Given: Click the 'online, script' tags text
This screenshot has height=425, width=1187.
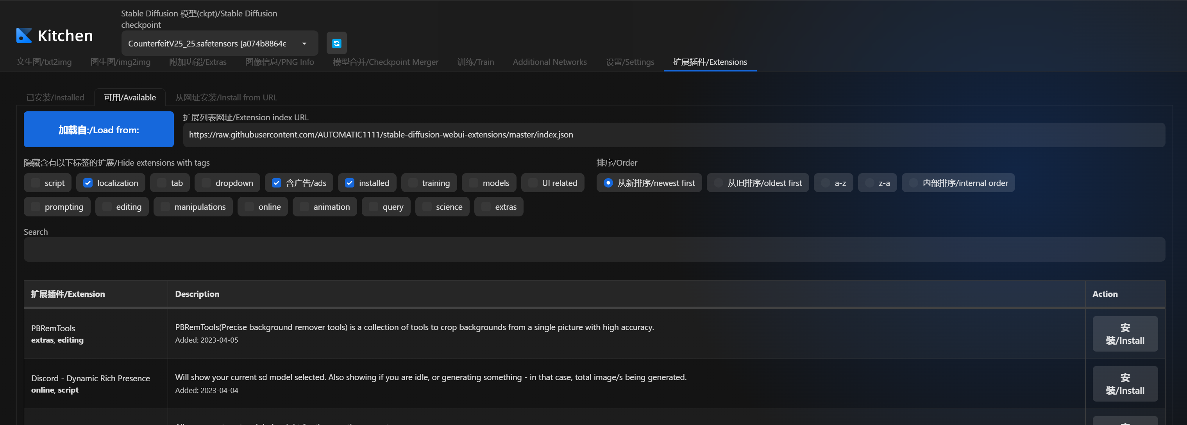Looking at the screenshot, I should 55,390.
